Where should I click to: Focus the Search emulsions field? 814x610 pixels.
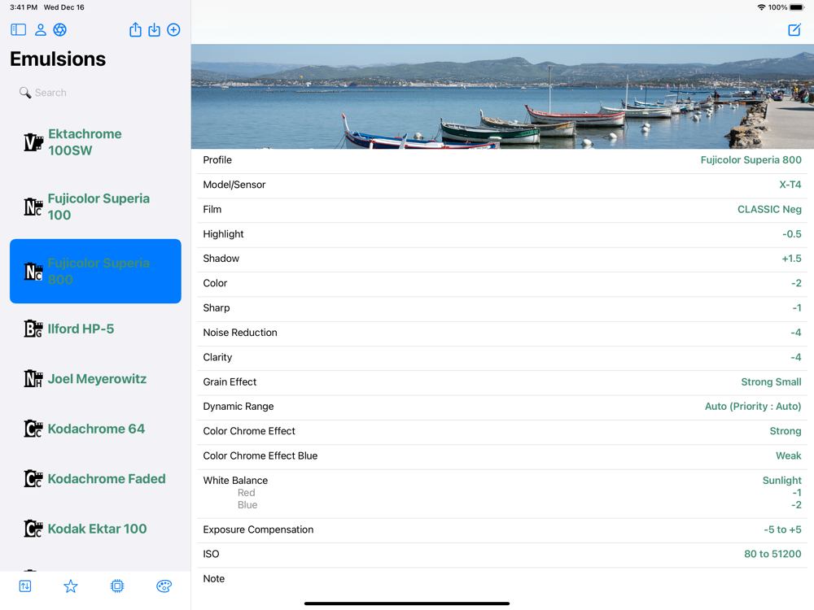click(95, 93)
